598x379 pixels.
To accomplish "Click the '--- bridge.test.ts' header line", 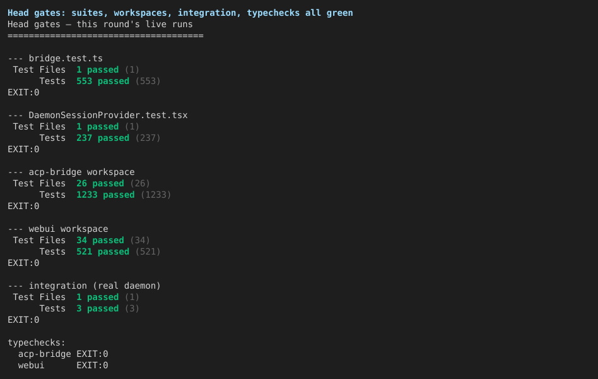I will [x=55, y=59].
